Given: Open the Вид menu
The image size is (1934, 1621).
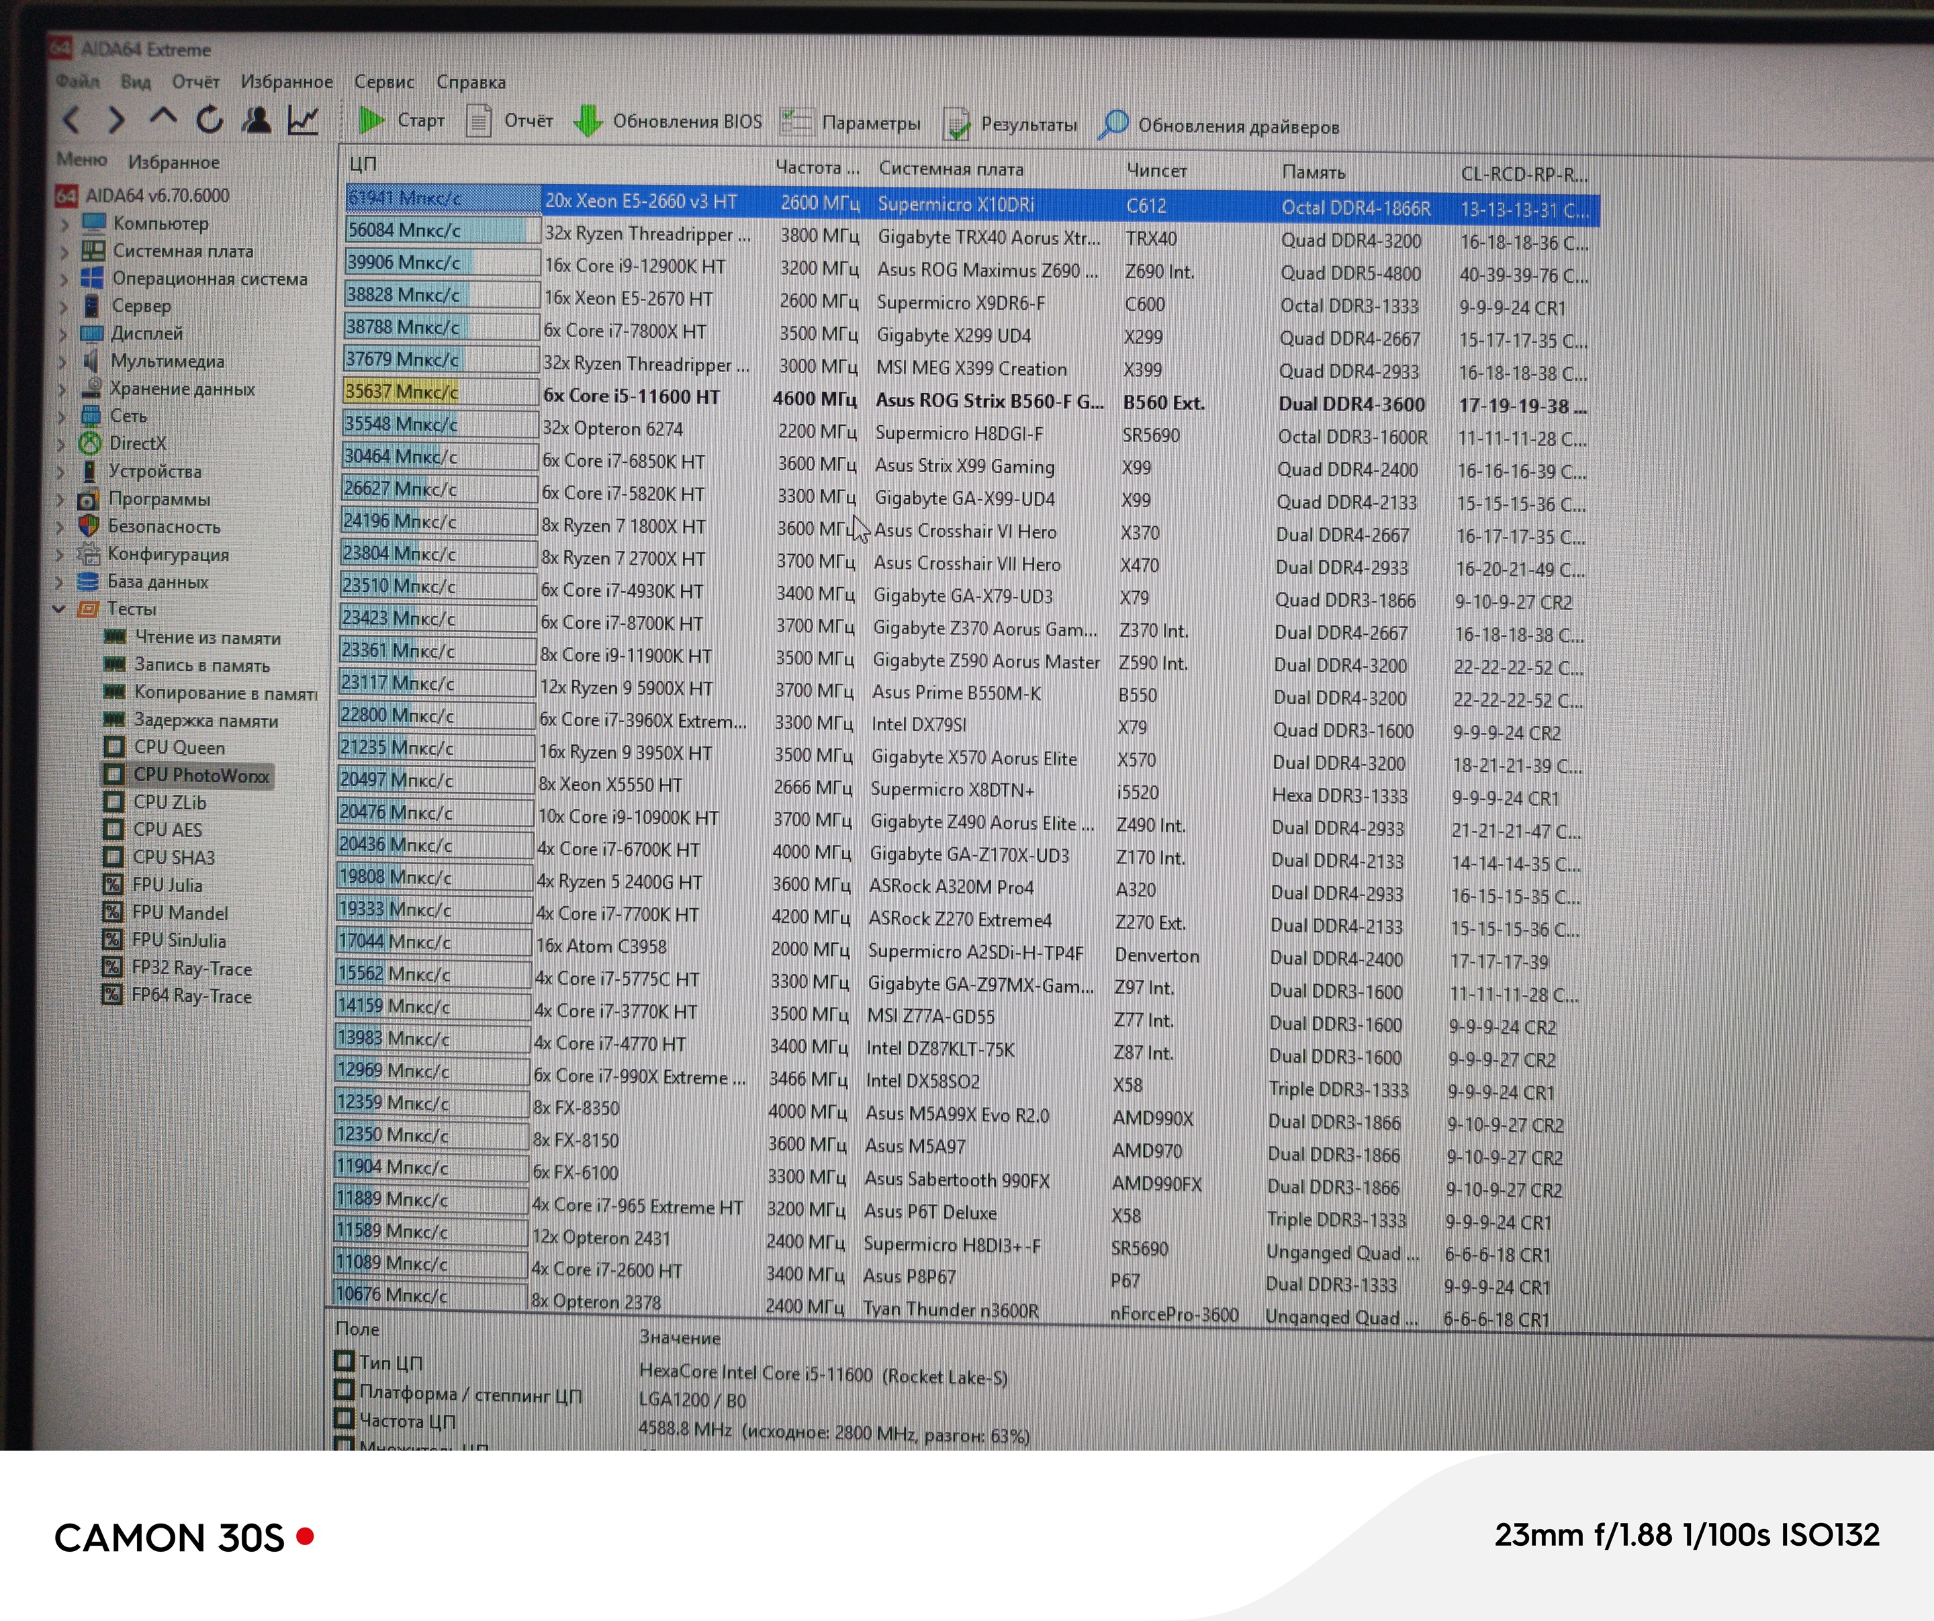Looking at the screenshot, I should coord(136,81).
